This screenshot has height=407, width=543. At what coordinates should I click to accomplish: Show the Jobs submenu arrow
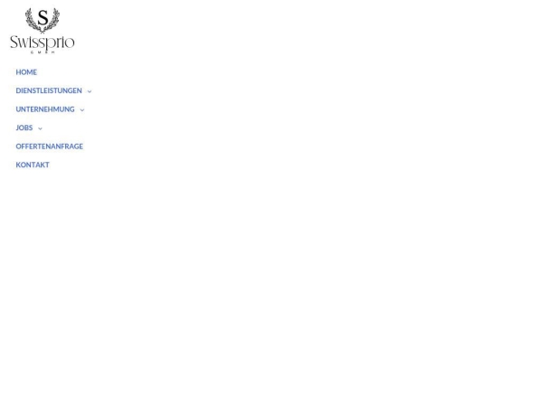coord(40,128)
